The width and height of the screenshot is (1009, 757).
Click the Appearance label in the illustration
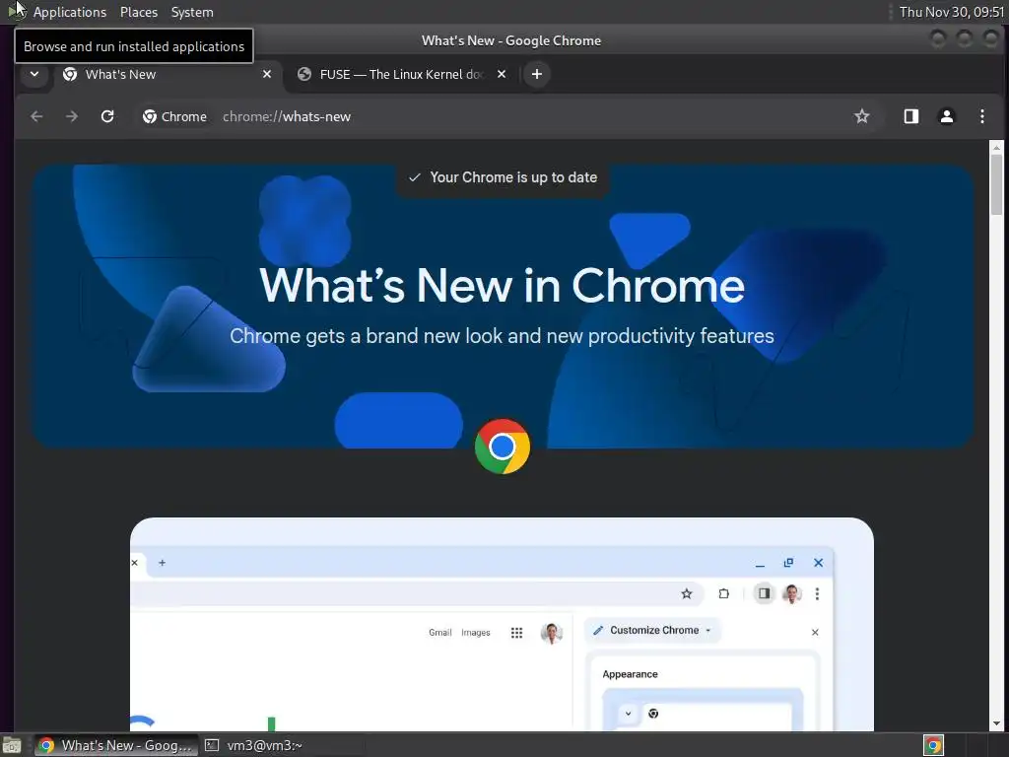click(x=630, y=674)
